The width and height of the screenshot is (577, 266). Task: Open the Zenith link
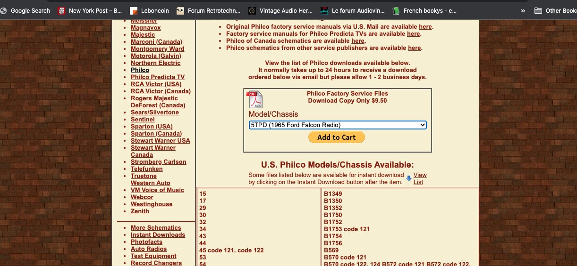coord(140,211)
